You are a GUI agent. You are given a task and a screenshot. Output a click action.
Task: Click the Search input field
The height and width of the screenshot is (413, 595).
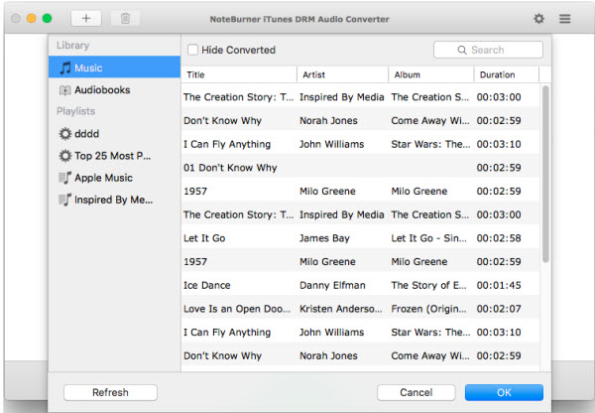click(488, 50)
